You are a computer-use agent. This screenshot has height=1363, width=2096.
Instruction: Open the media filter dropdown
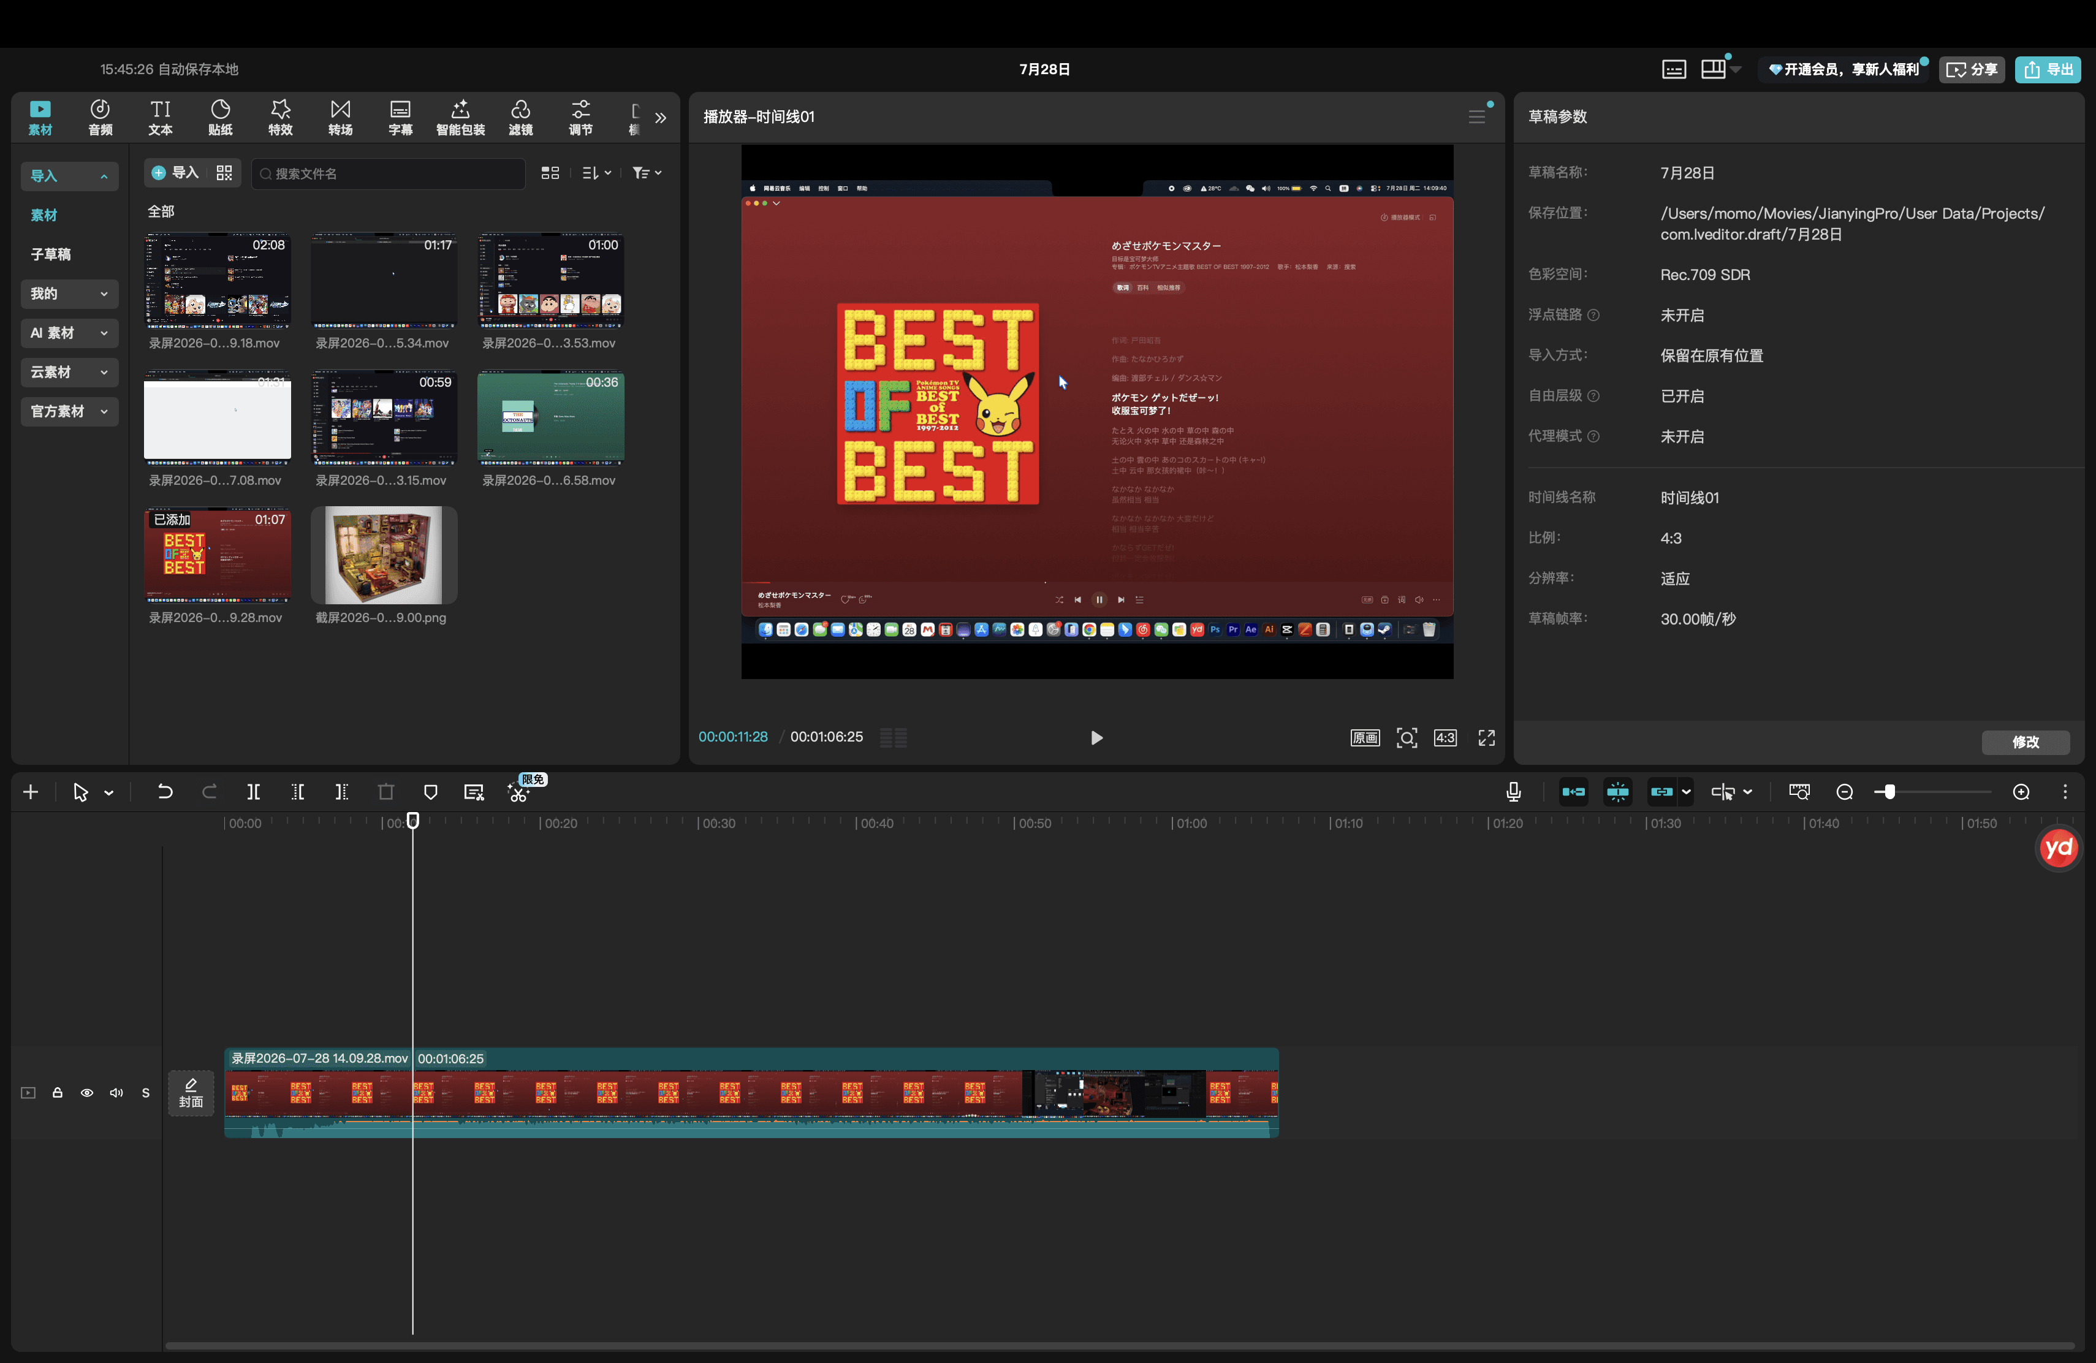pos(647,173)
